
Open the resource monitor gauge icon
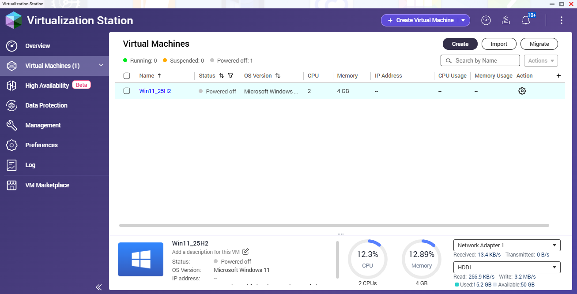click(486, 20)
